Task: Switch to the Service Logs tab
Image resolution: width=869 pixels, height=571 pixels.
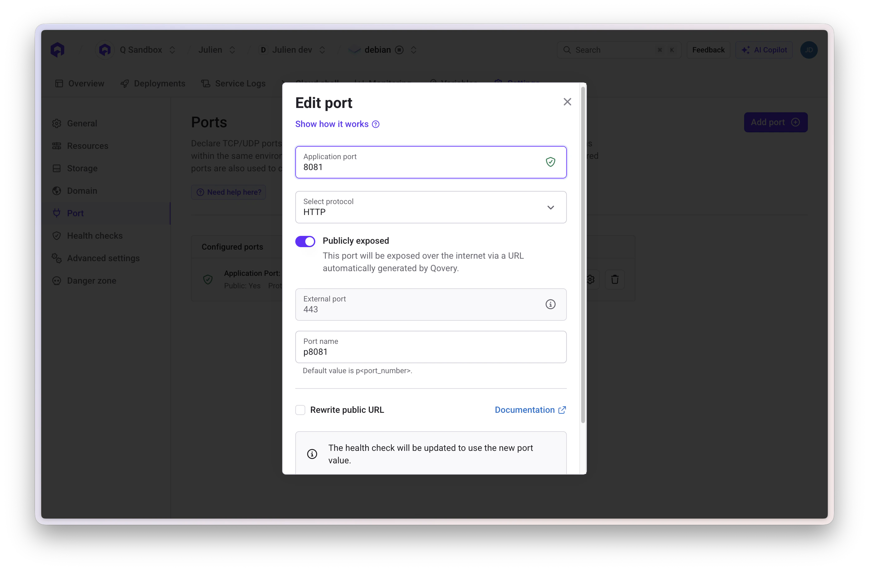Action: (x=233, y=84)
